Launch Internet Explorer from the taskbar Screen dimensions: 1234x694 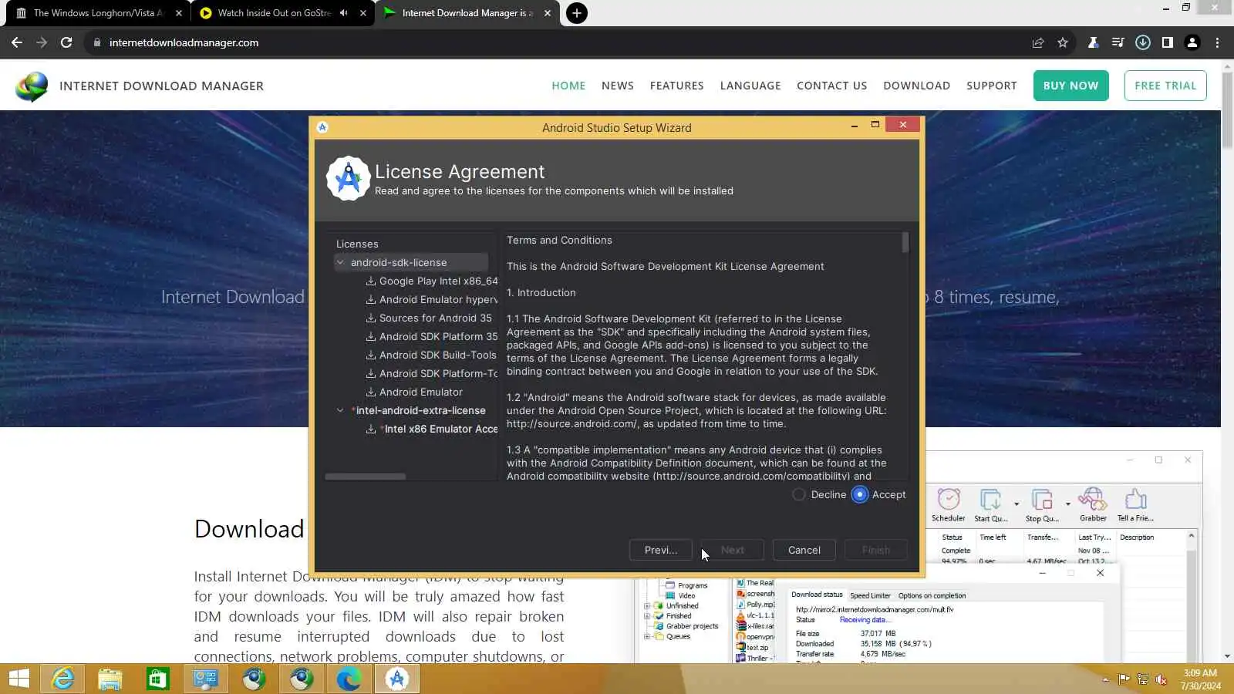click(x=62, y=679)
